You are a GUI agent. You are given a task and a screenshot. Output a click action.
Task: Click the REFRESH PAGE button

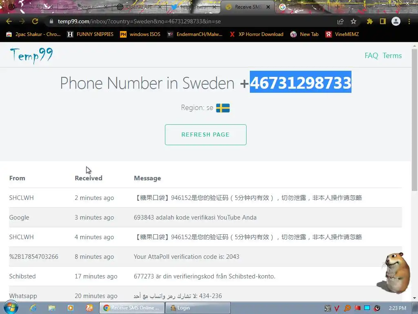point(206,135)
